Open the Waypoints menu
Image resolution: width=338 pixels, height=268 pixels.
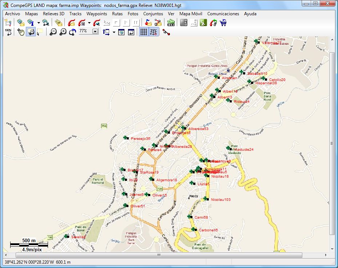tap(96, 14)
